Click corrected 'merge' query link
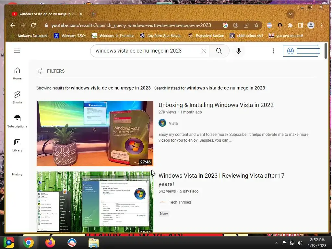 point(111,88)
